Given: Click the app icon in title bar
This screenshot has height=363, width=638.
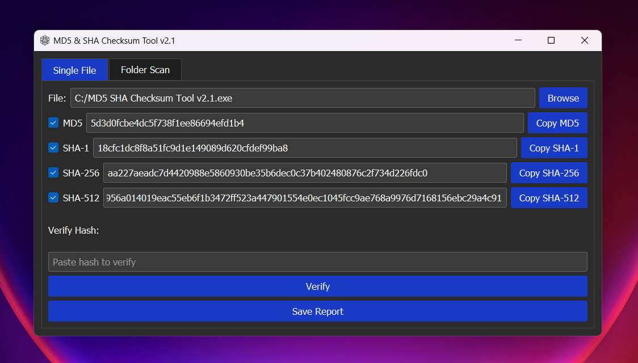Looking at the screenshot, I should [45, 41].
